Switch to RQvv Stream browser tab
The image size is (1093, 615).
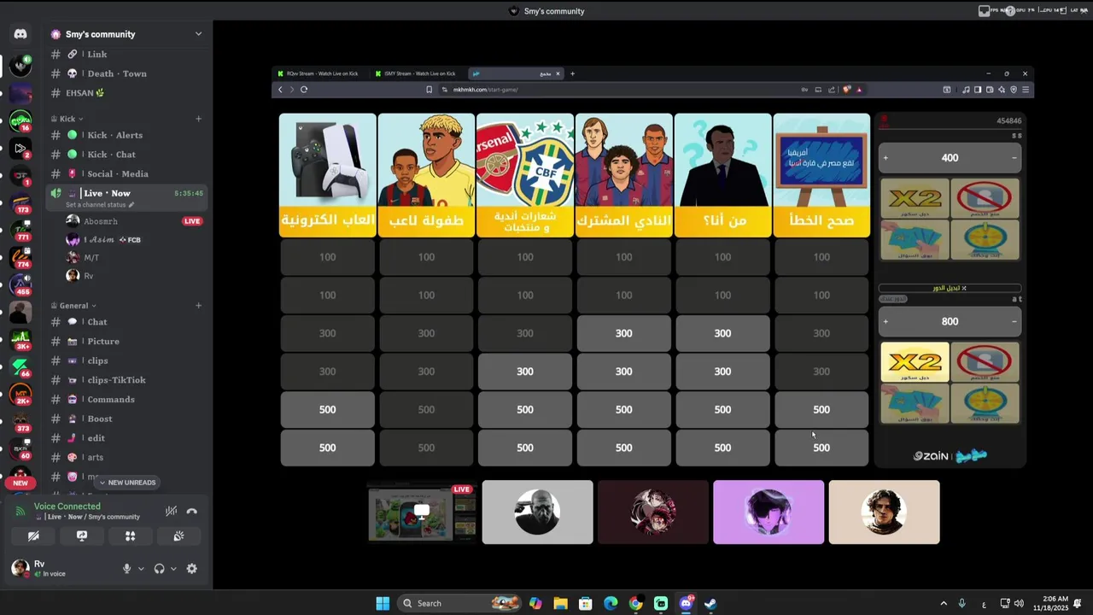click(x=320, y=73)
